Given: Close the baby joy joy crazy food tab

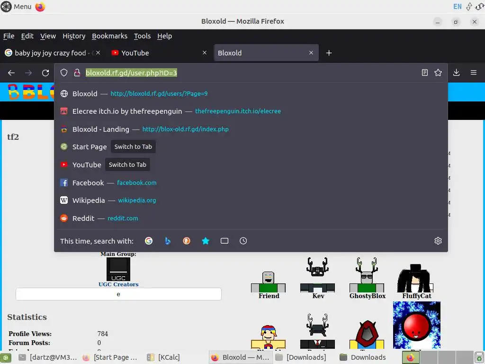Looking at the screenshot, I should (98, 53).
